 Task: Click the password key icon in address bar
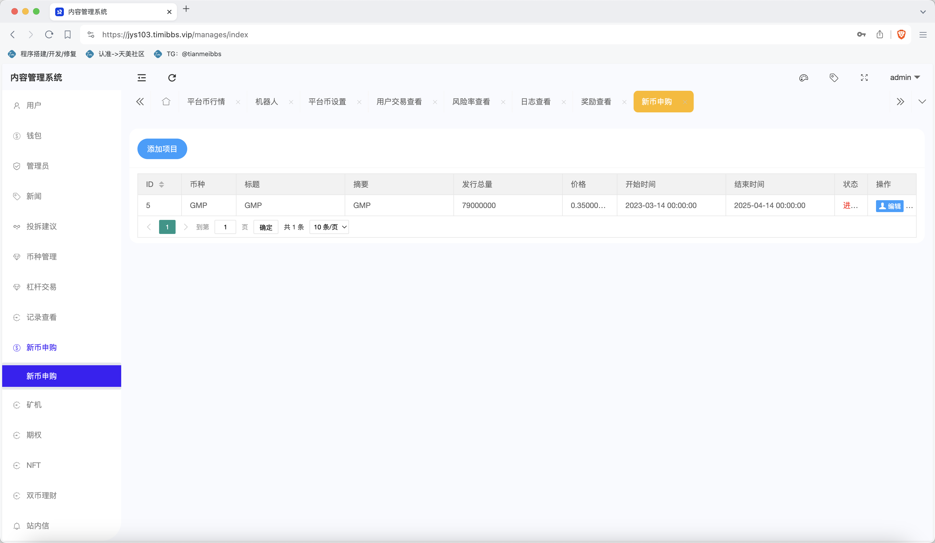[x=861, y=35]
